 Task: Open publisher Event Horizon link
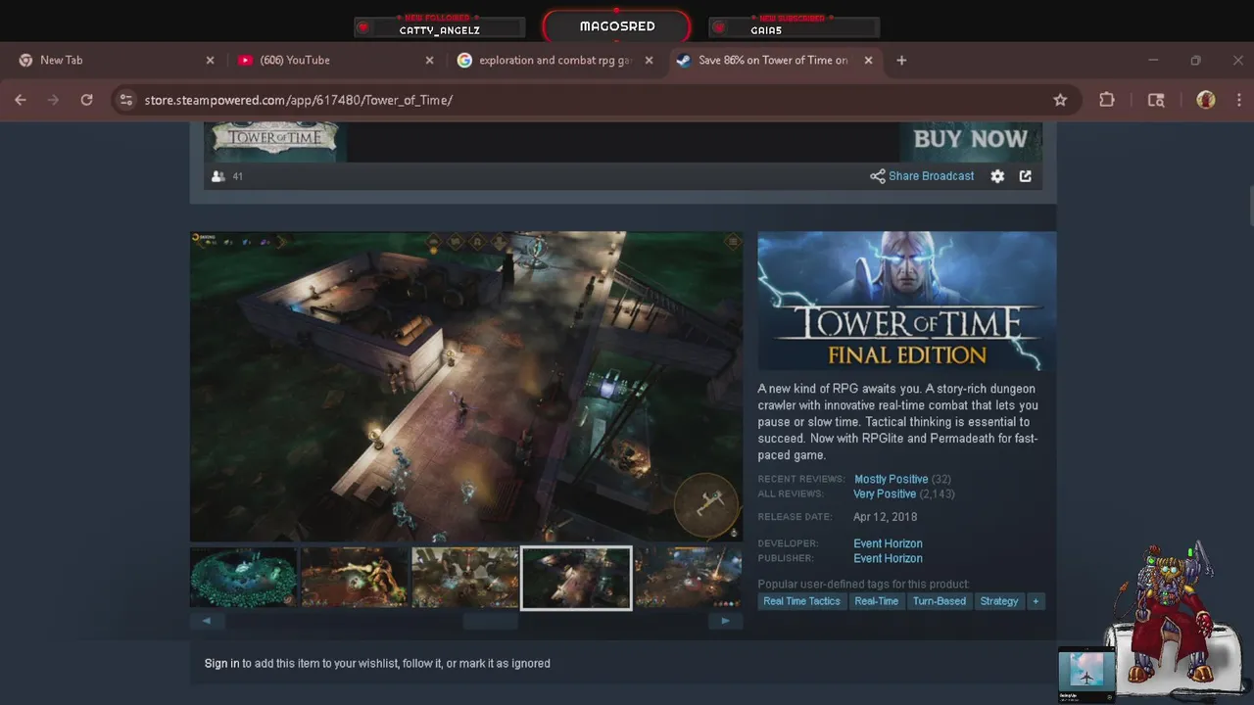(x=888, y=558)
